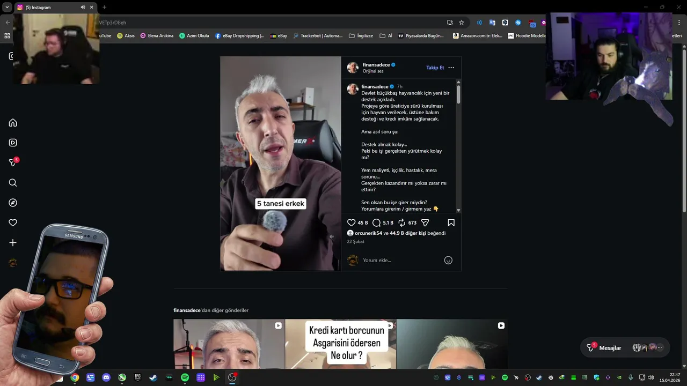Click the 5,1 B comments count
687x386 pixels.
388,222
